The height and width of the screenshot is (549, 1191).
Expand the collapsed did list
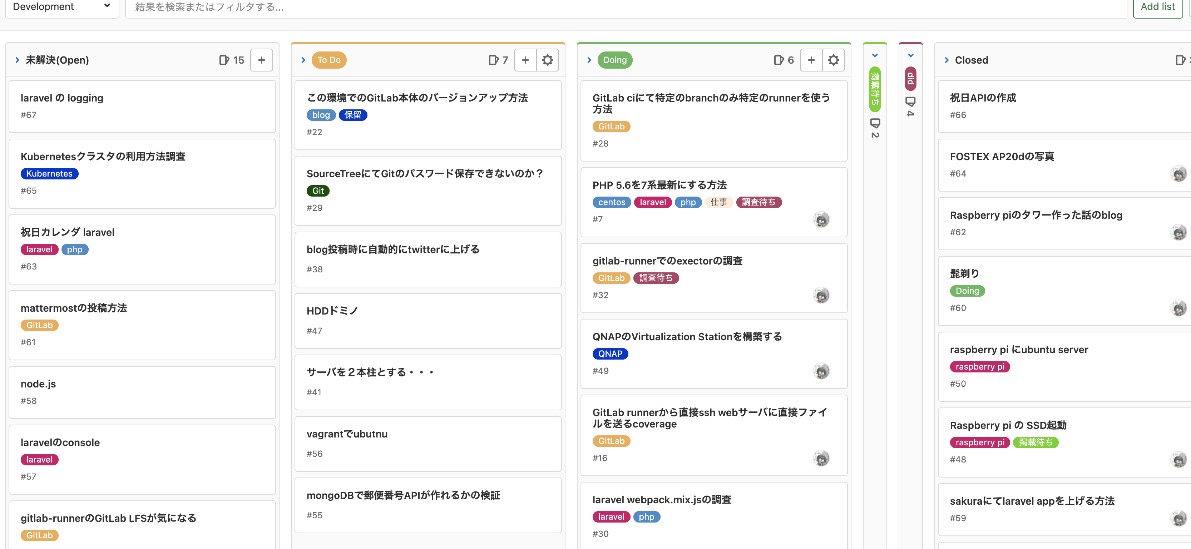[910, 55]
